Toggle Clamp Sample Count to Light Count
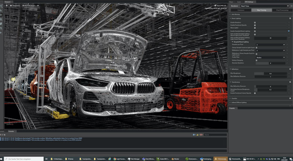This screenshot has height=161, width=293. click(257, 48)
